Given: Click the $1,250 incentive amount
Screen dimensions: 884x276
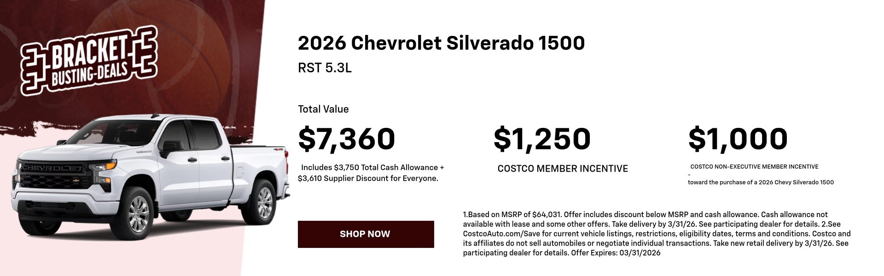Looking at the screenshot, I should (541, 139).
